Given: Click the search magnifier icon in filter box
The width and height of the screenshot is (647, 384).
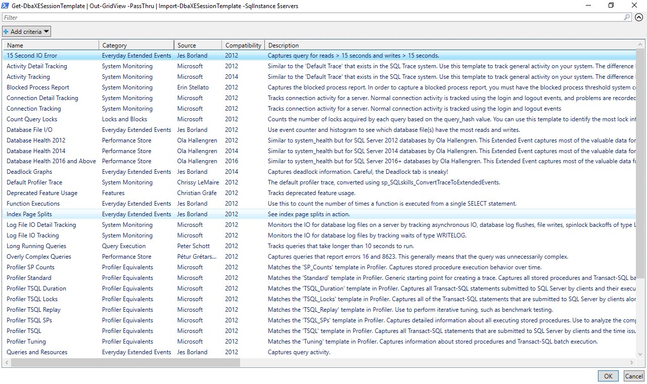Looking at the screenshot, I should pyautogui.click(x=627, y=17).
